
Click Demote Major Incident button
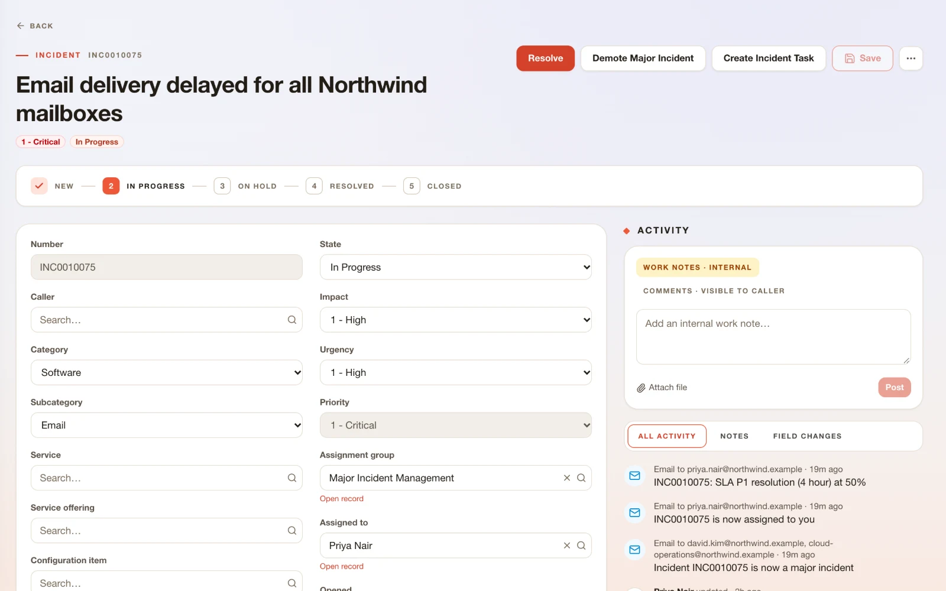[x=643, y=59]
